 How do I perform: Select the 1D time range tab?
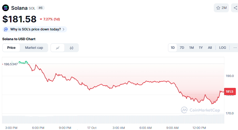pos(173,48)
